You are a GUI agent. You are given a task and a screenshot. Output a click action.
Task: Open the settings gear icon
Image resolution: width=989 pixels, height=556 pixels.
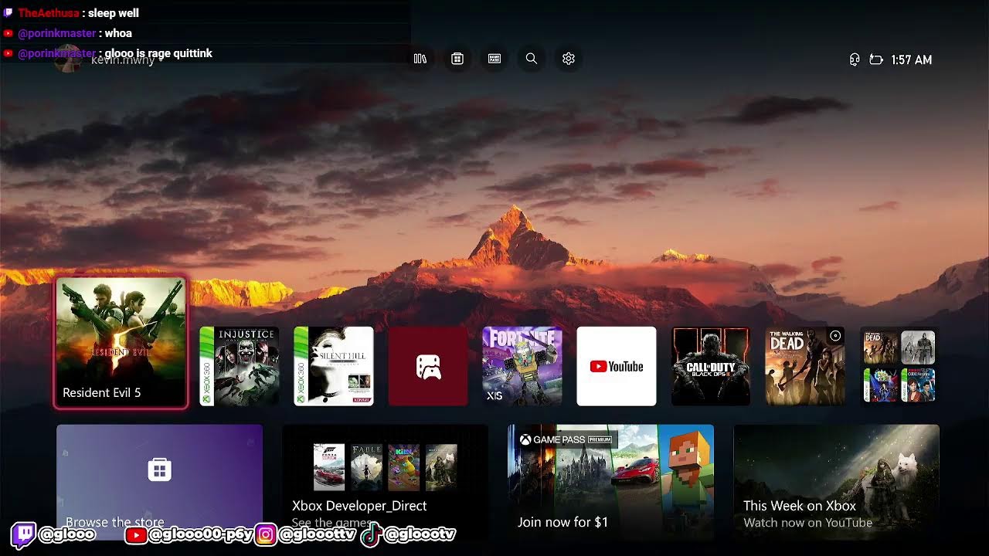[569, 59]
